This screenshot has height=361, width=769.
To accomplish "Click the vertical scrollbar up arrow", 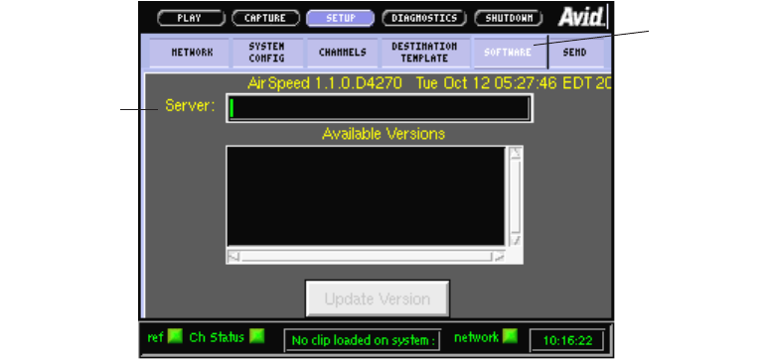I will click(515, 153).
